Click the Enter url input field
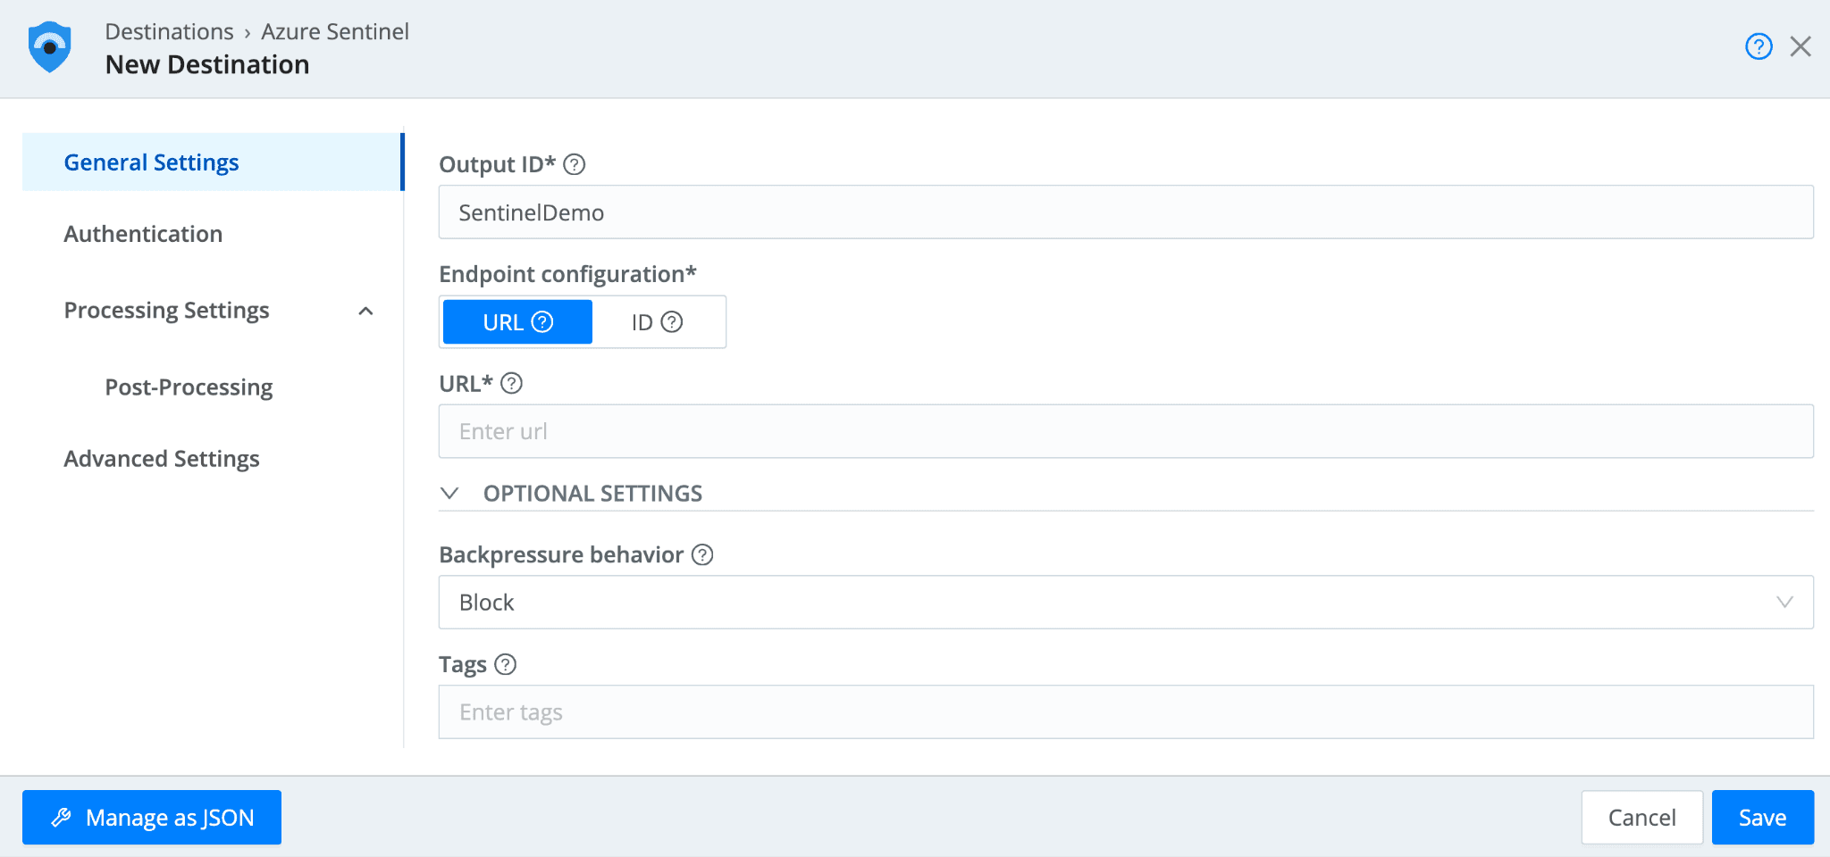 coord(1125,432)
